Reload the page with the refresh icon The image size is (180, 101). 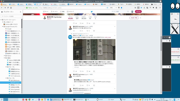click(x=8, y=8)
